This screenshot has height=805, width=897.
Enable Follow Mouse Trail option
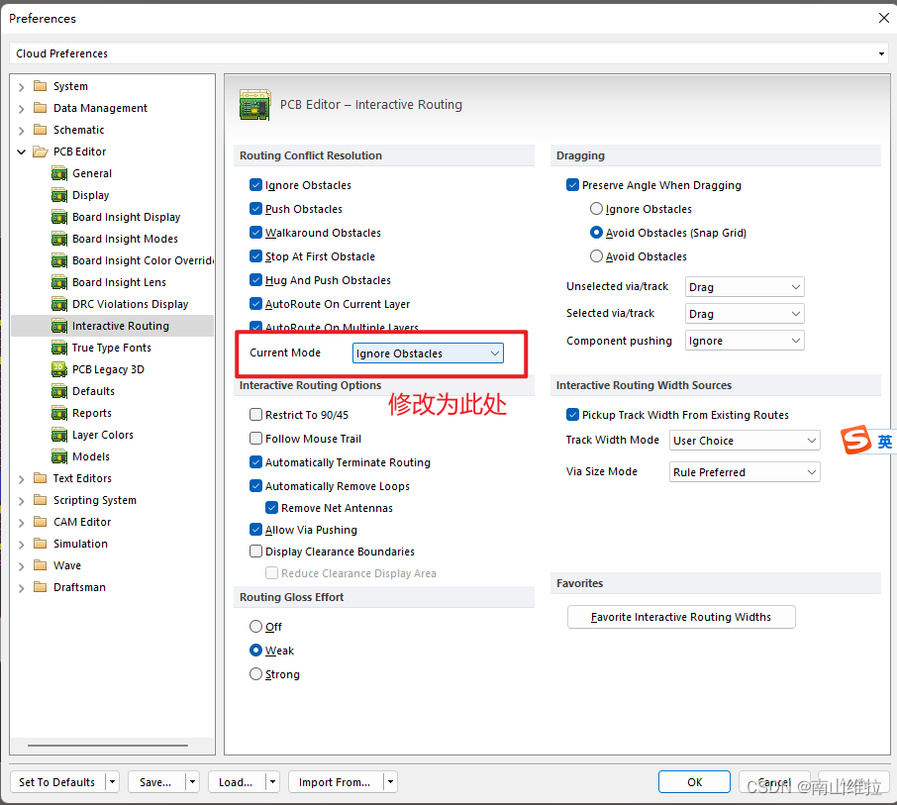(x=255, y=439)
